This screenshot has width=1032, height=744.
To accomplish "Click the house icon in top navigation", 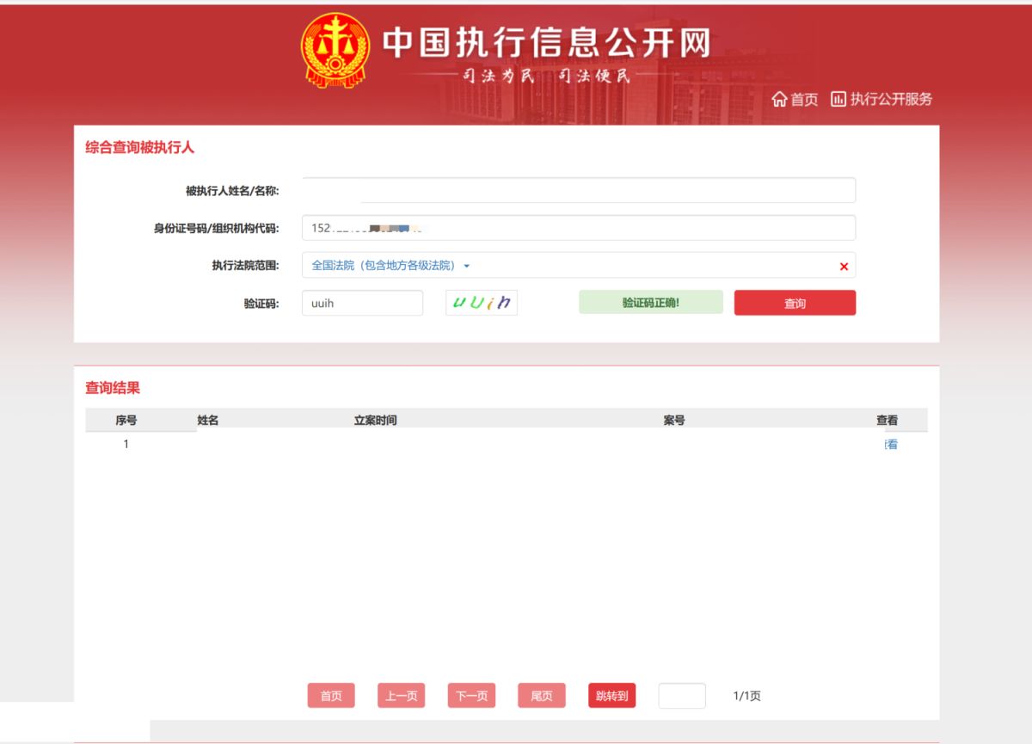I will [779, 99].
